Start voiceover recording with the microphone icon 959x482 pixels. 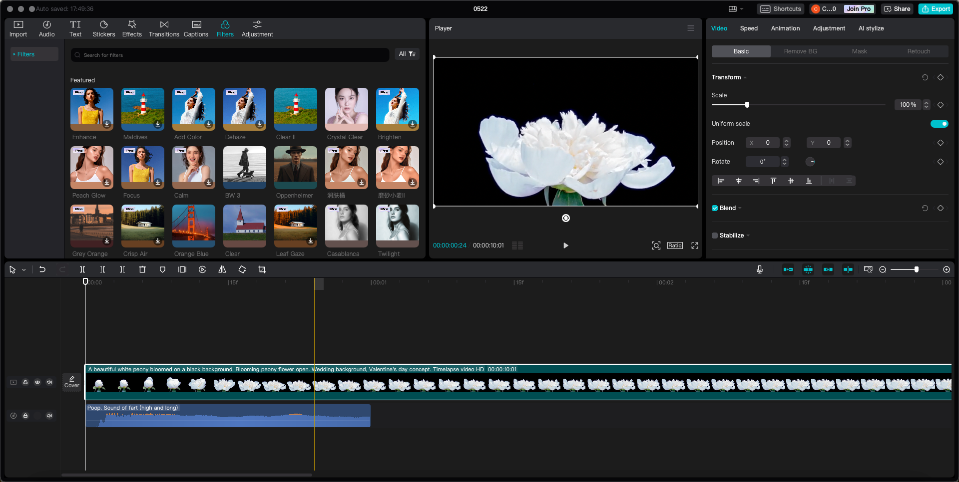coord(759,269)
